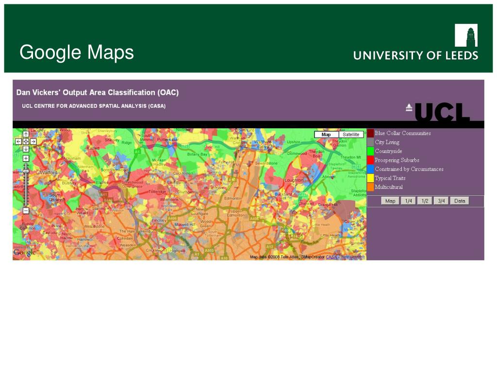497x373 pixels.
Task: Click the 'Multicultural' legend text
Action: (x=389, y=187)
